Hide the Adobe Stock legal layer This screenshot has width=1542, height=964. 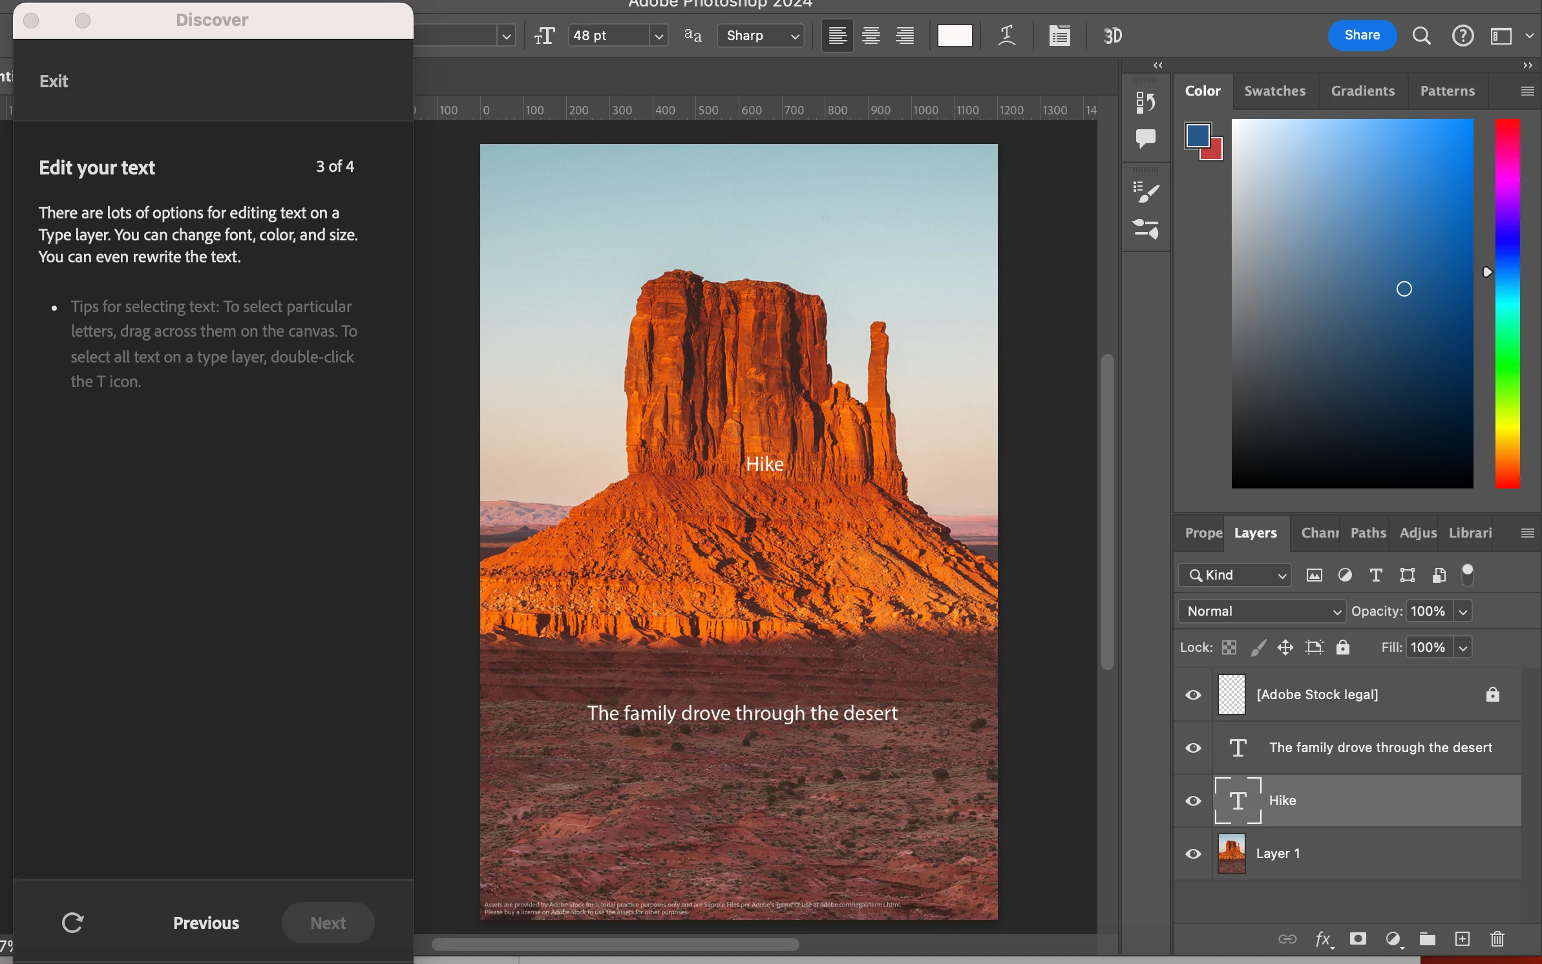point(1193,695)
